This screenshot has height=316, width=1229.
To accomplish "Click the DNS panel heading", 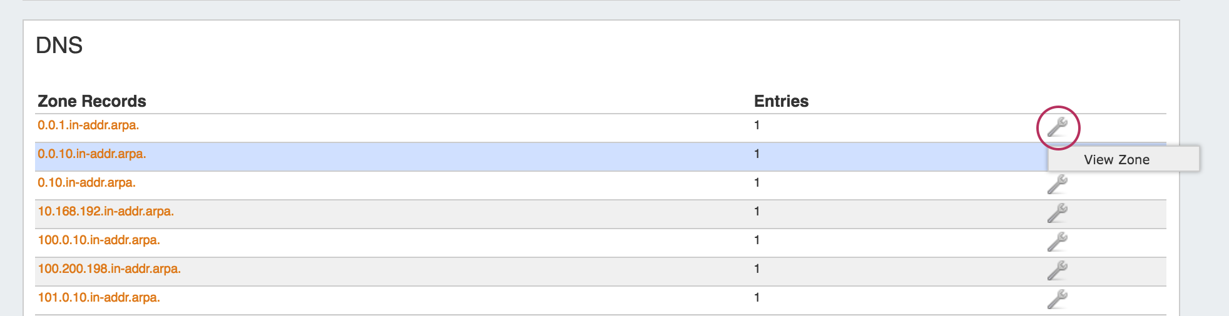I will 59,46.
